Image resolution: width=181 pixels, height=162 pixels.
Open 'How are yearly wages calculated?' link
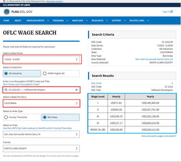click(x=159, y=136)
